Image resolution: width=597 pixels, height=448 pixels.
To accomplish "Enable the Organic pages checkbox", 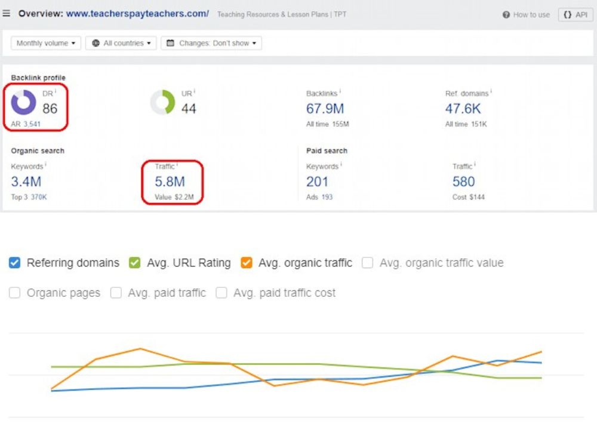I will click(14, 293).
